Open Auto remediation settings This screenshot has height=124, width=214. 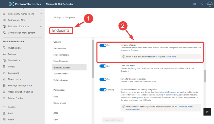point(61,74)
